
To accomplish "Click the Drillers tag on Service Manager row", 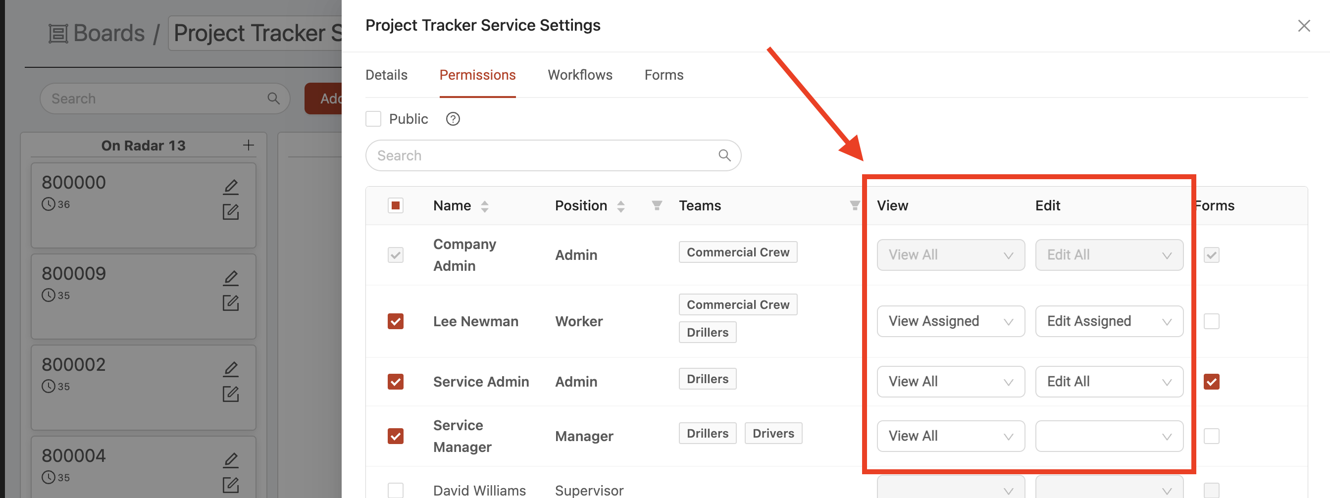I will click(708, 434).
